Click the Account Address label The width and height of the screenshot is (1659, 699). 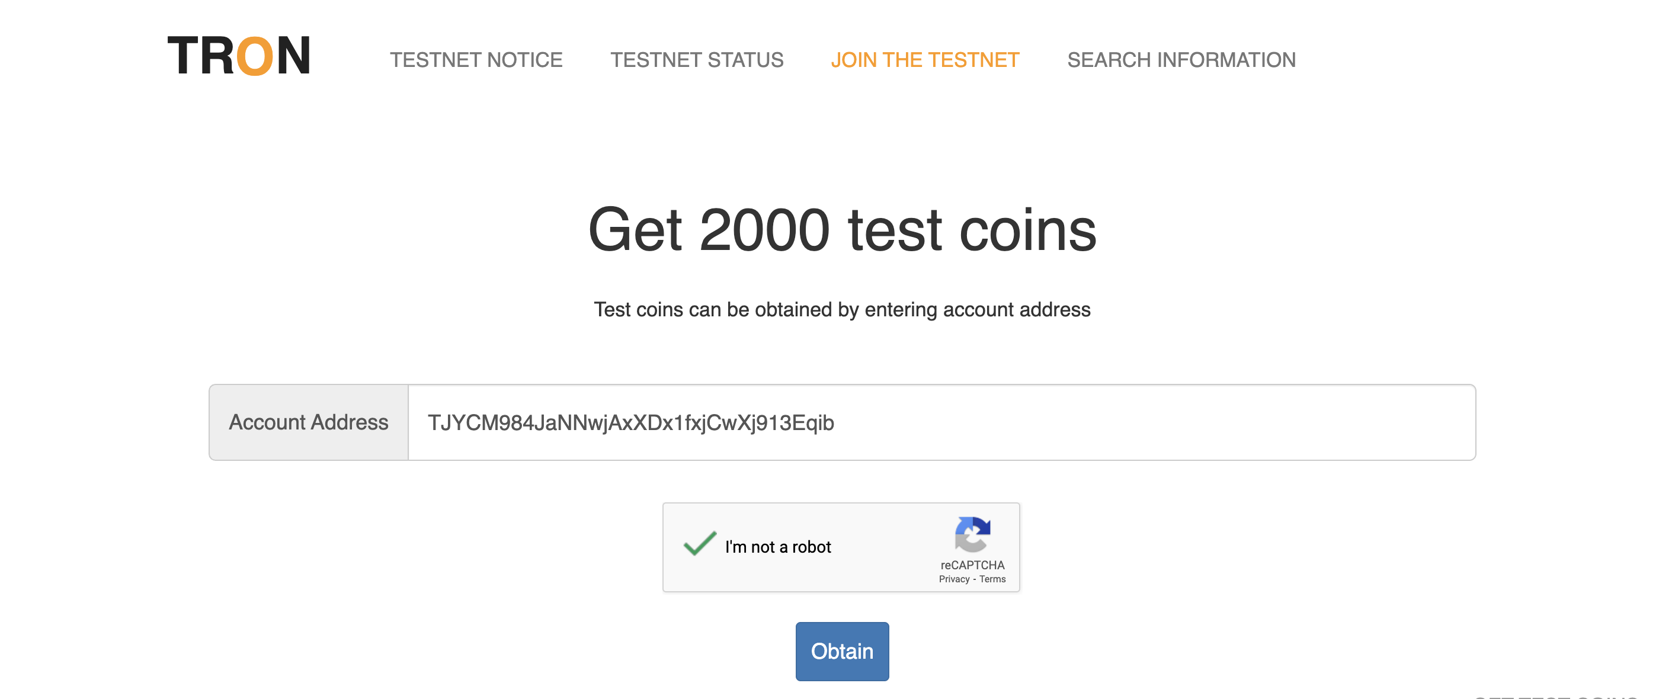point(309,422)
